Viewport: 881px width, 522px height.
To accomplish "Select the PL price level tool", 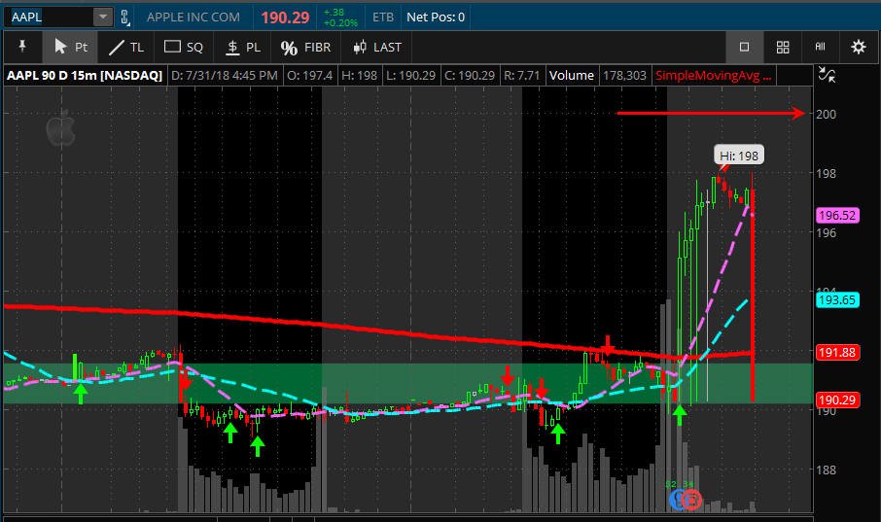I will (x=243, y=48).
